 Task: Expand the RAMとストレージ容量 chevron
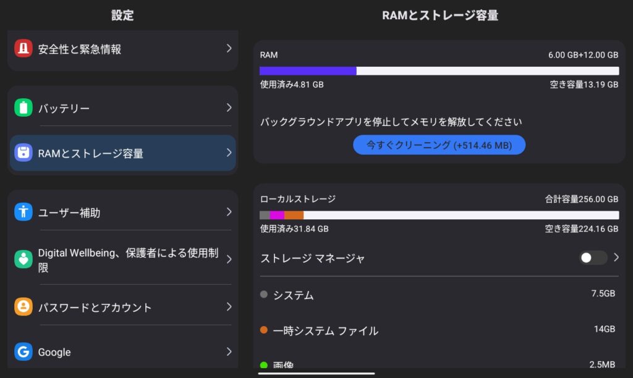pos(229,153)
